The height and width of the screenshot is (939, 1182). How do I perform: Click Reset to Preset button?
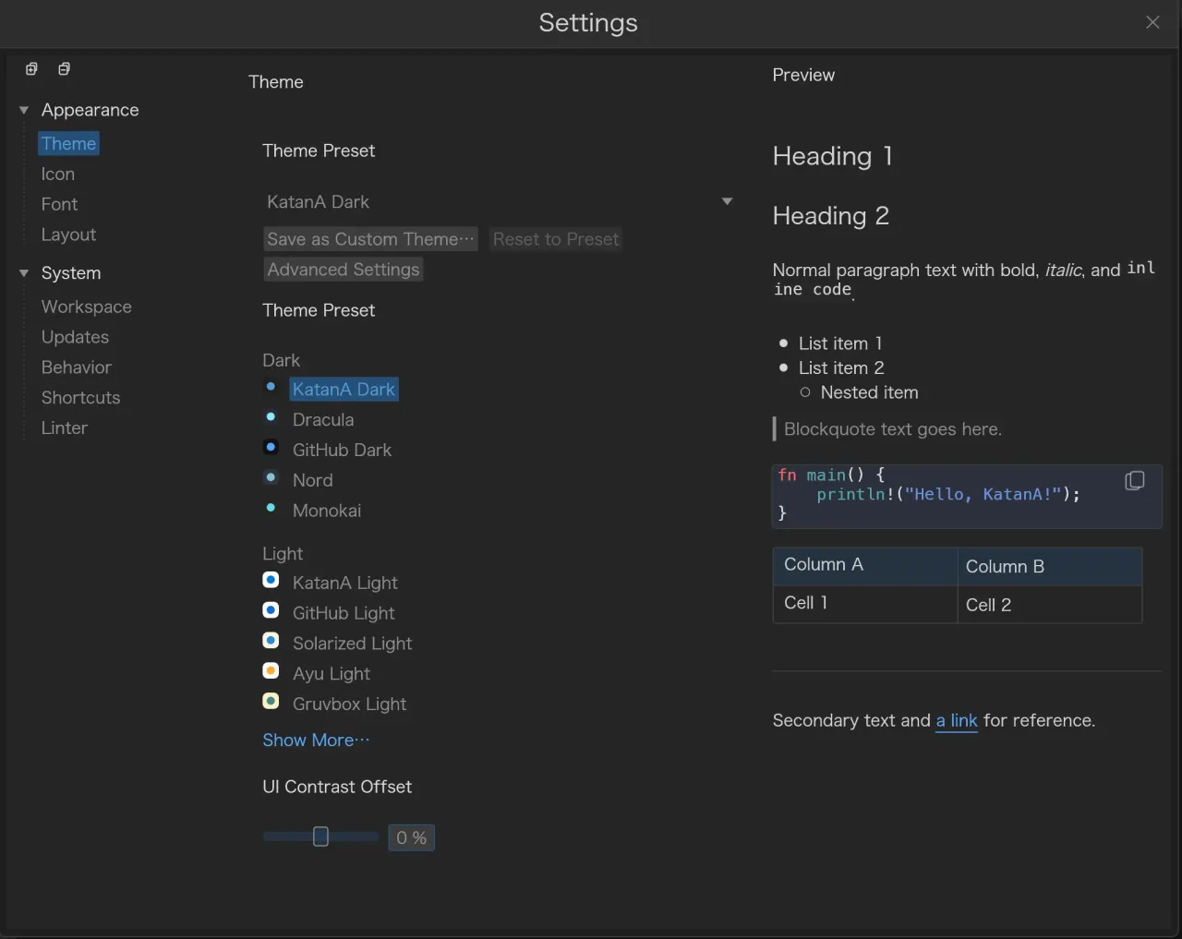click(556, 239)
